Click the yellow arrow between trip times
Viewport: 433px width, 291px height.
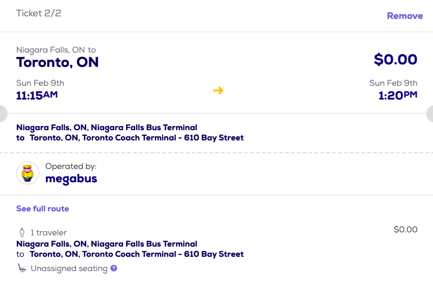click(218, 90)
